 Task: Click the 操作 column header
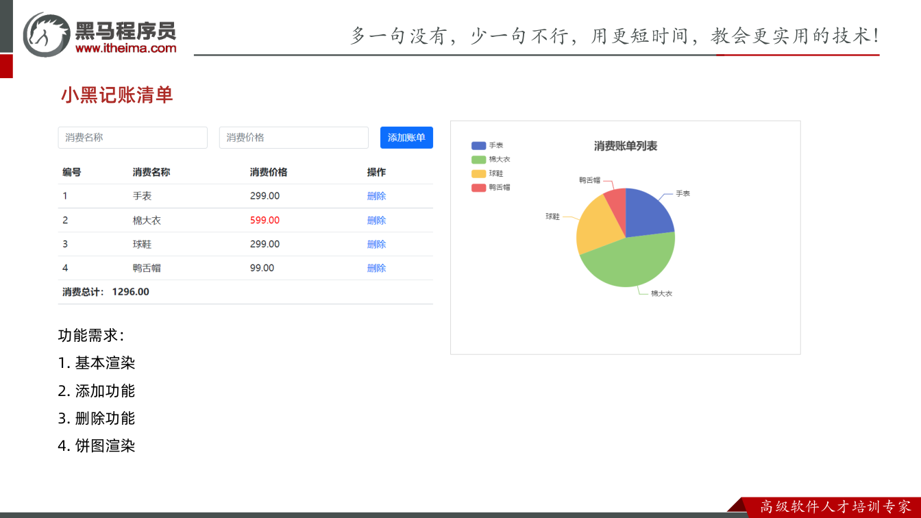point(376,172)
